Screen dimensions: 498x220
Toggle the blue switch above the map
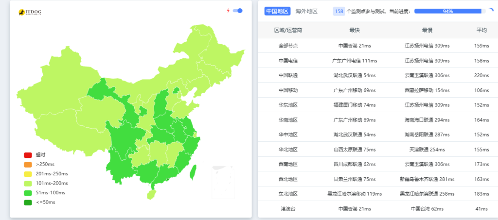[238, 11]
